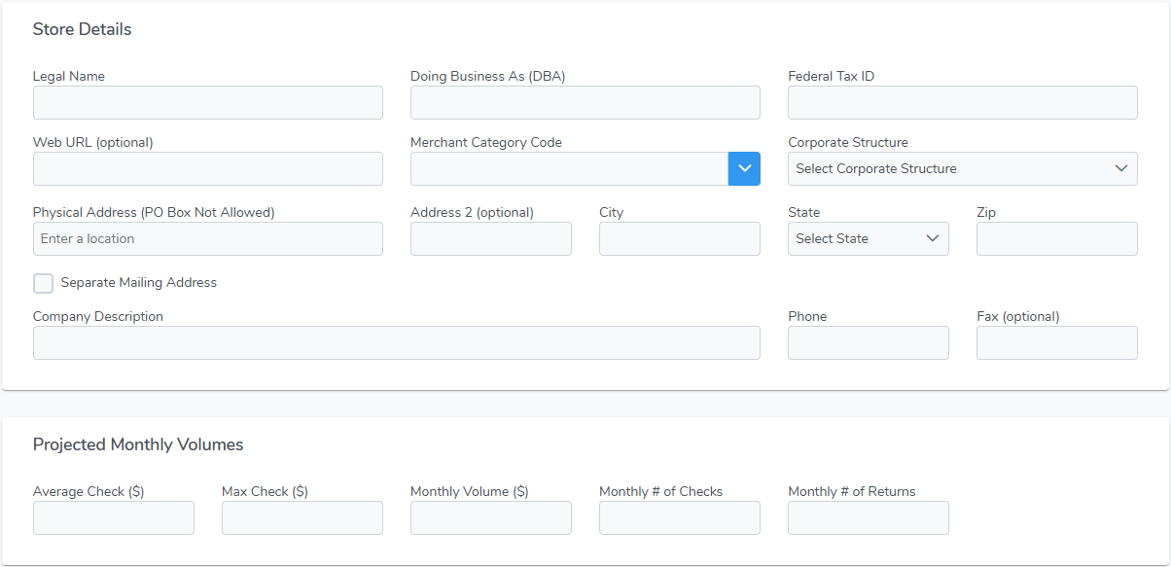1171x567 pixels.
Task: Open the blue Merchant Category Code dropdown arrow
Action: pos(744,168)
